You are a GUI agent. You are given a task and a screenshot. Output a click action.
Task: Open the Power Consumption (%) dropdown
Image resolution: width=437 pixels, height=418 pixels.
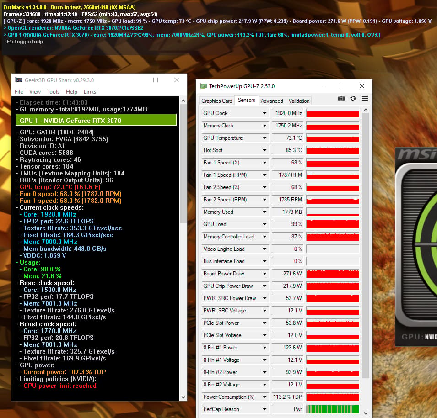[x=264, y=397]
